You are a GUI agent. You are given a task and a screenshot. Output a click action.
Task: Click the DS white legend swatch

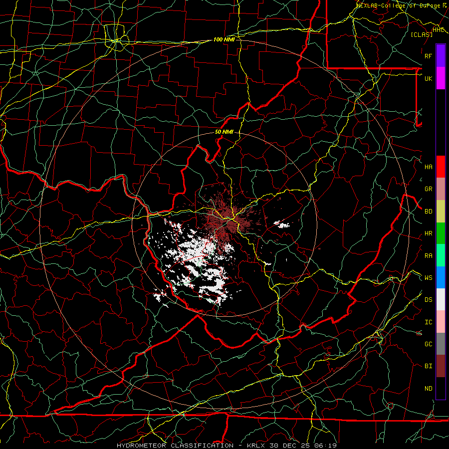click(x=441, y=299)
